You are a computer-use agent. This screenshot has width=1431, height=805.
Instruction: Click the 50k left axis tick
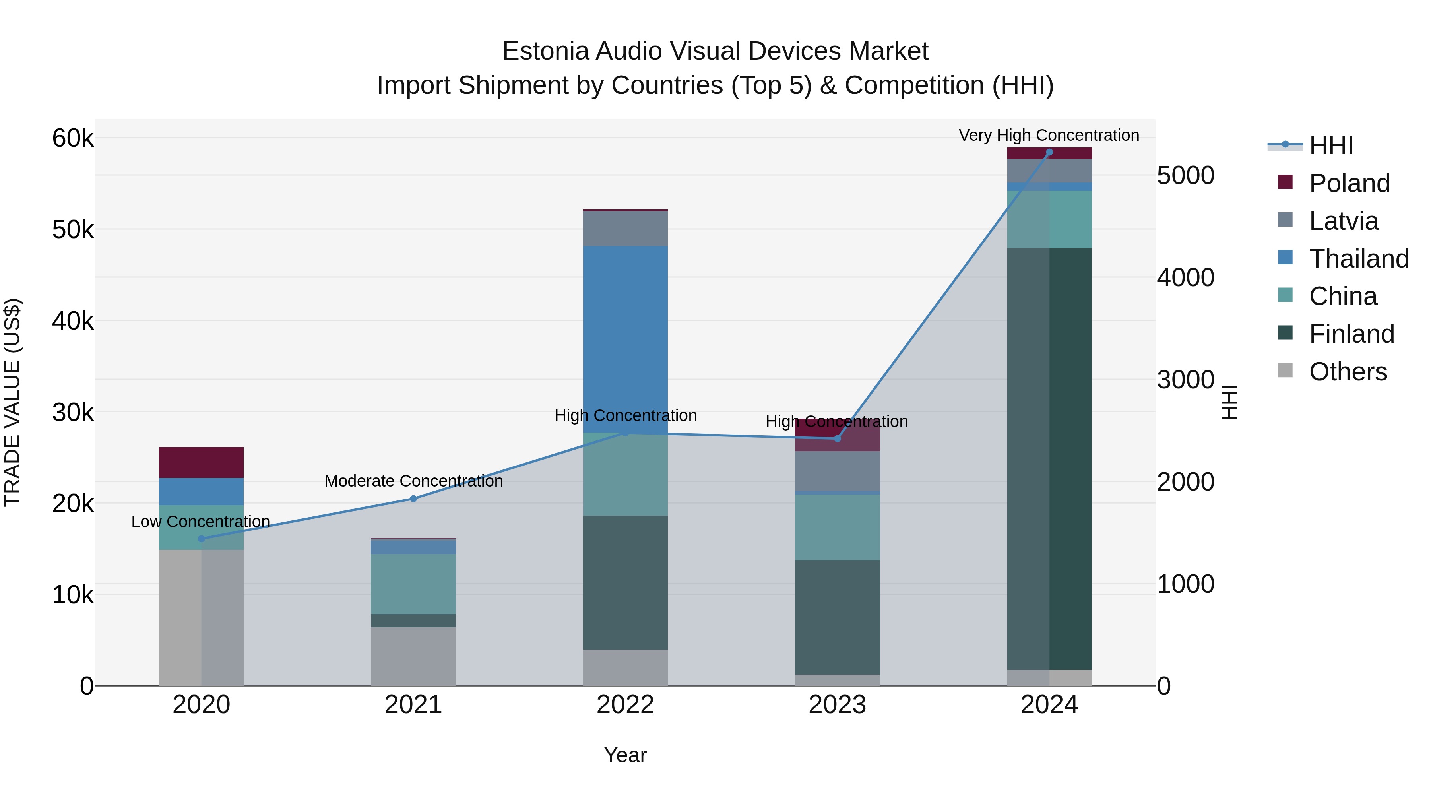[73, 229]
